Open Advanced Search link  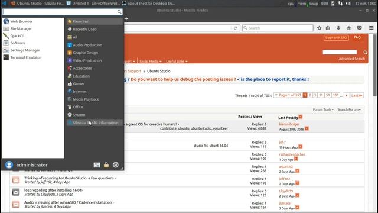(352, 59)
